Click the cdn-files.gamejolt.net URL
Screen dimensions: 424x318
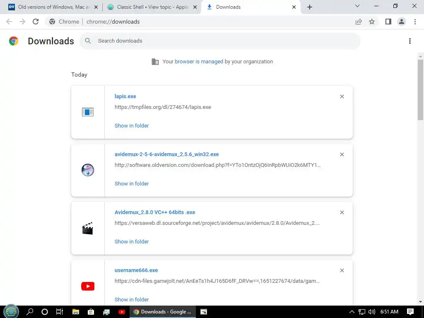217,281
